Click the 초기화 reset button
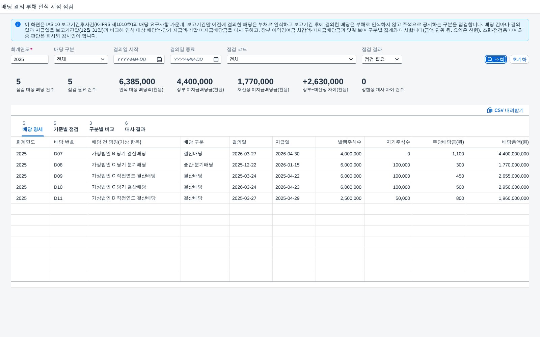 click(519, 59)
